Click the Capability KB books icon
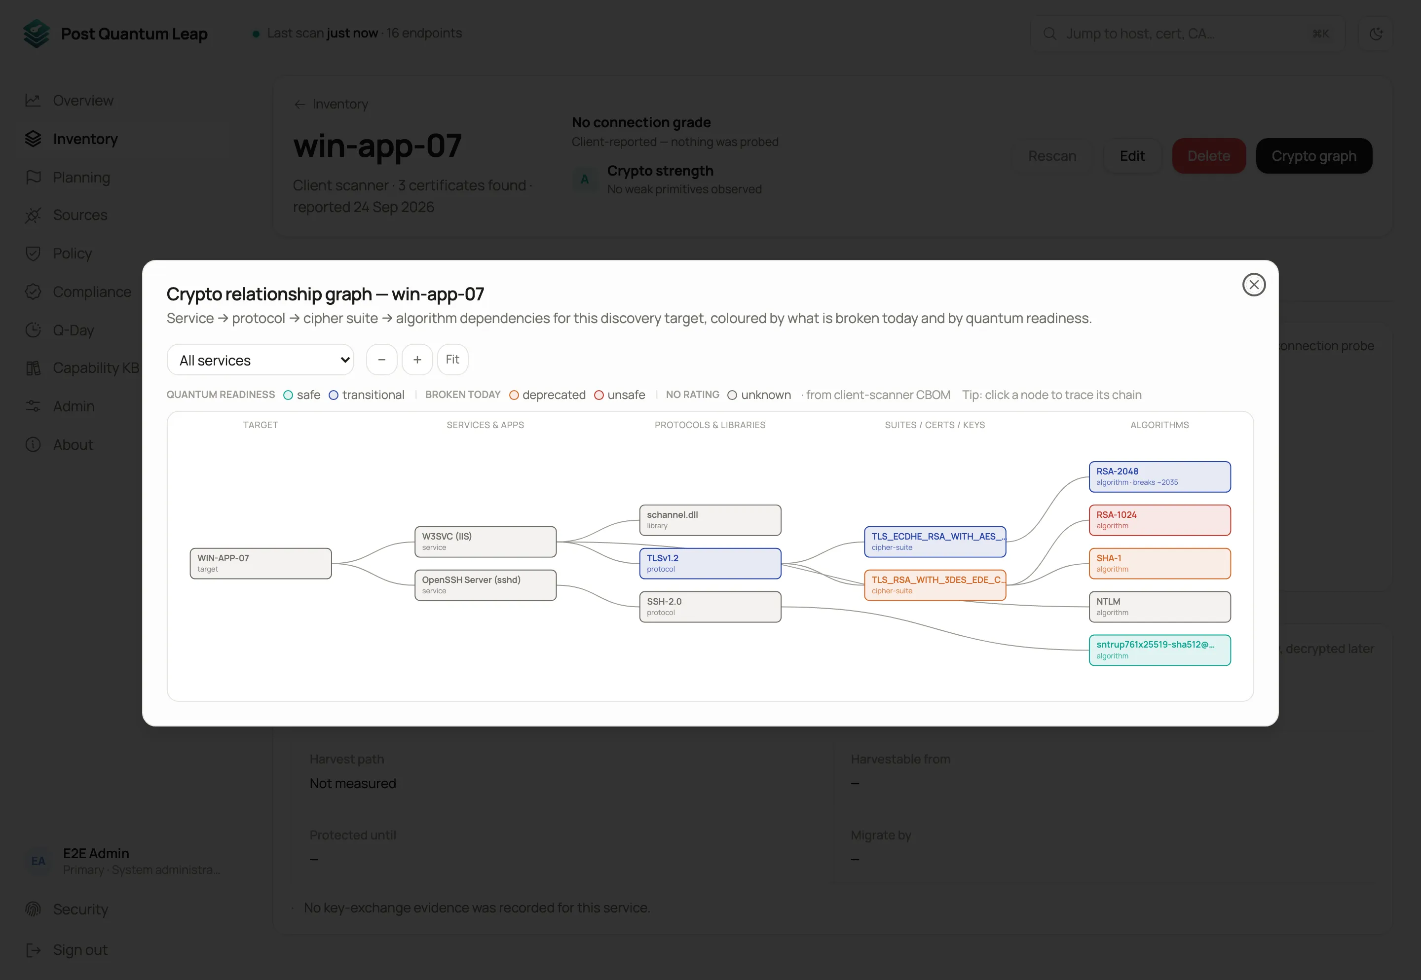The width and height of the screenshot is (1421, 980). pyautogui.click(x=33, y=368)
